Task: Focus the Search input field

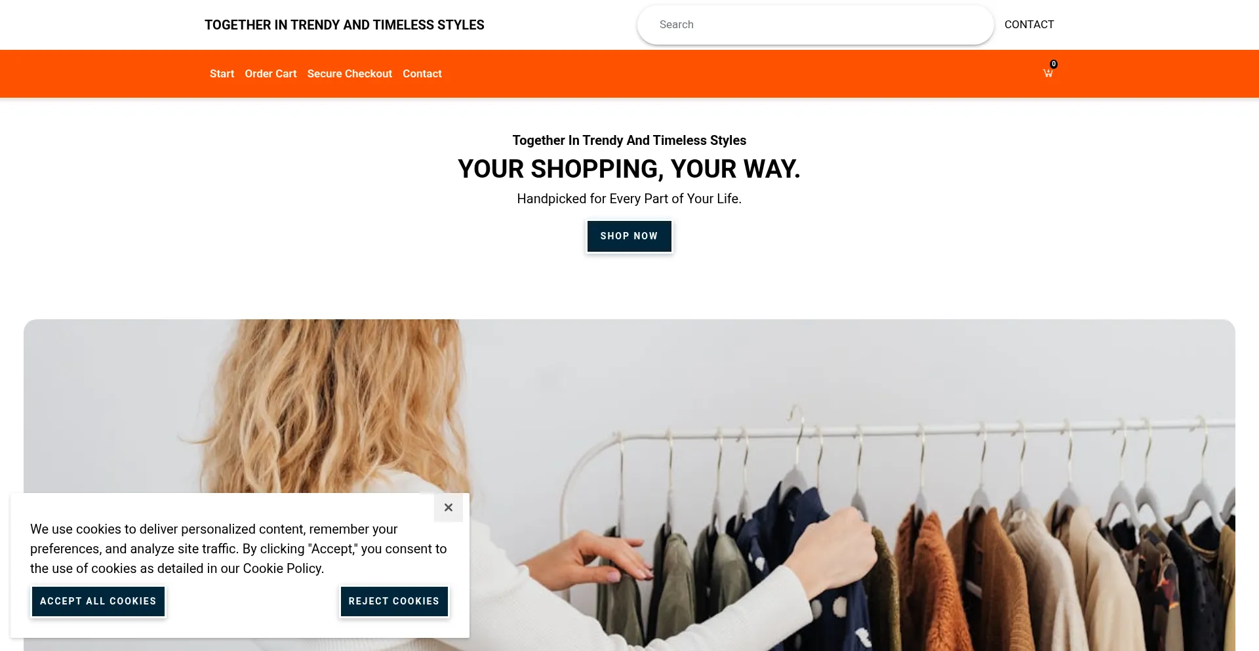Action: (815, 25)
